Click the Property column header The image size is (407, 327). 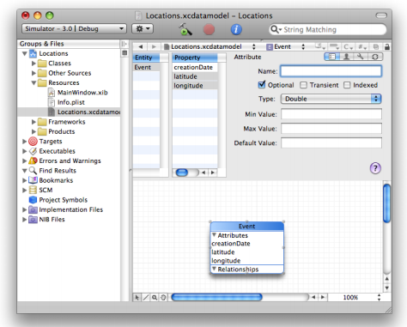coord(195,58)
